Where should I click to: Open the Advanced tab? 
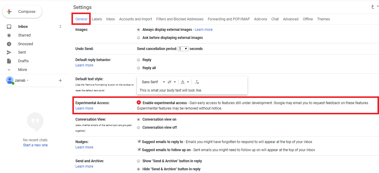(x=291, y=19)
